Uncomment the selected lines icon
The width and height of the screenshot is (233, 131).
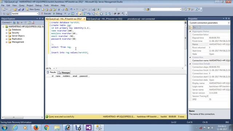click(x=110, y=14)
